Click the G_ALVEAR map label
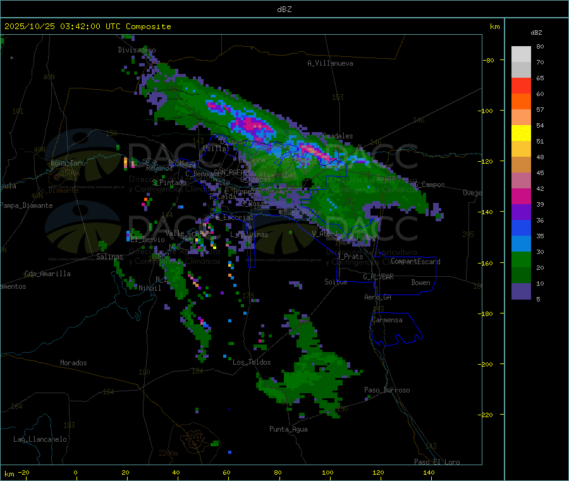569x481 pixels. tap(378, 277)
